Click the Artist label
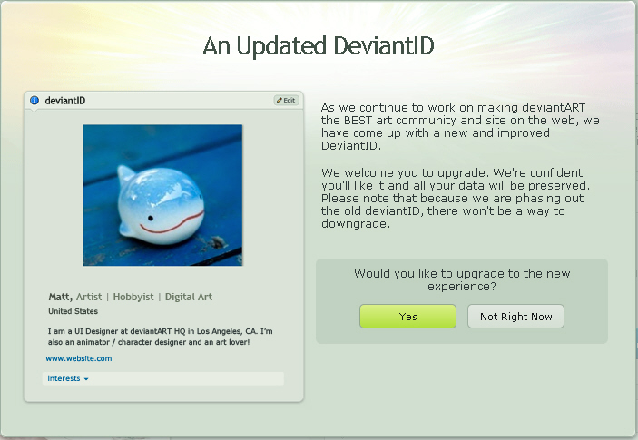Viewport: 638px width, 440px height. (x=89, y=297)
